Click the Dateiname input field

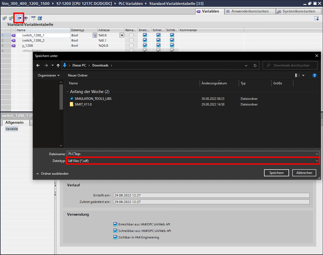(191, 154)
